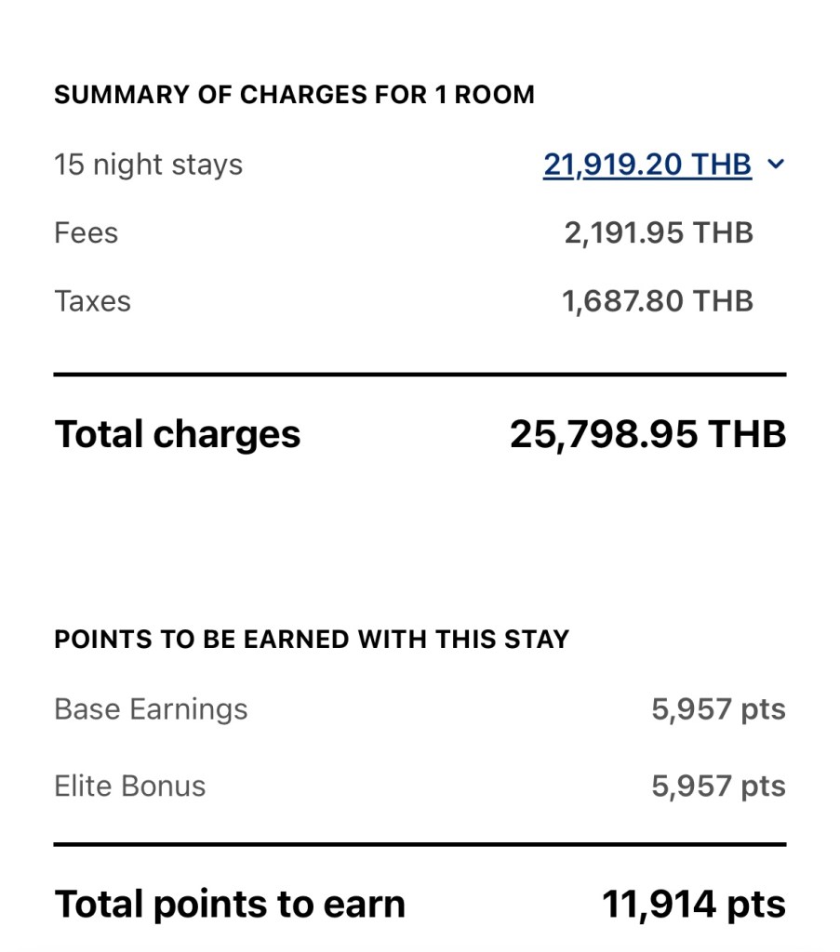Click the 2,191.95 THB fees amount
The width and height of the screenshot is (840, 952).
click(658, 232)
